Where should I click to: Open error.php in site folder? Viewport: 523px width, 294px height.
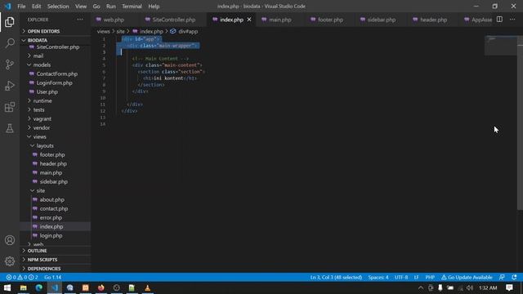point(56,218)
